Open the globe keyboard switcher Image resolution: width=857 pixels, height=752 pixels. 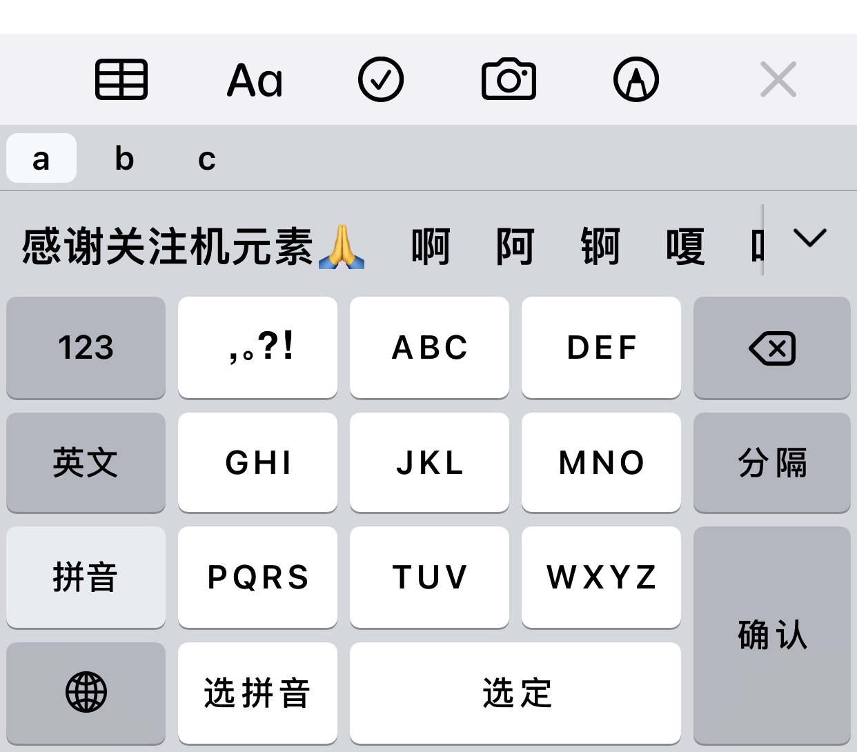(x=86, y=693)
